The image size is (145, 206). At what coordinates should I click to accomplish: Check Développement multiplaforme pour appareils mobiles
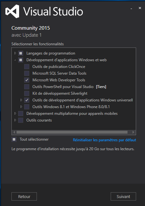(x=21, y=114)
